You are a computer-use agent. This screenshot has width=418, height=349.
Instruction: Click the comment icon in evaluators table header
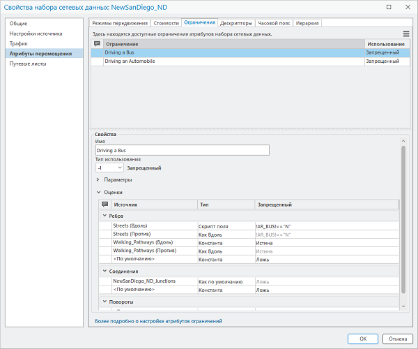[104, 205]
